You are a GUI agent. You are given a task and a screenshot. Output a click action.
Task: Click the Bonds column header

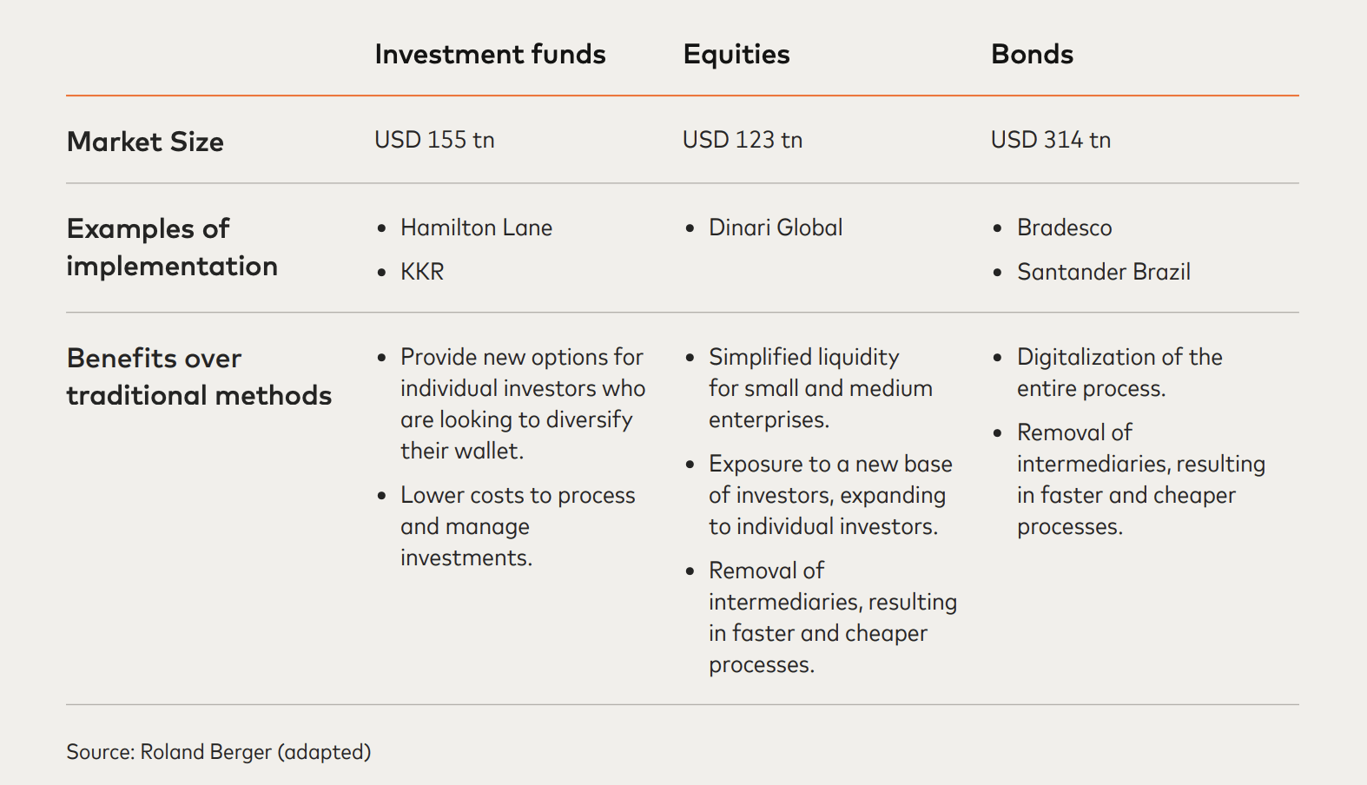1032,55
